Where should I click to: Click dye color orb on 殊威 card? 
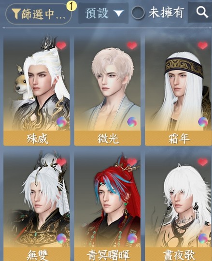pos(61,122)
